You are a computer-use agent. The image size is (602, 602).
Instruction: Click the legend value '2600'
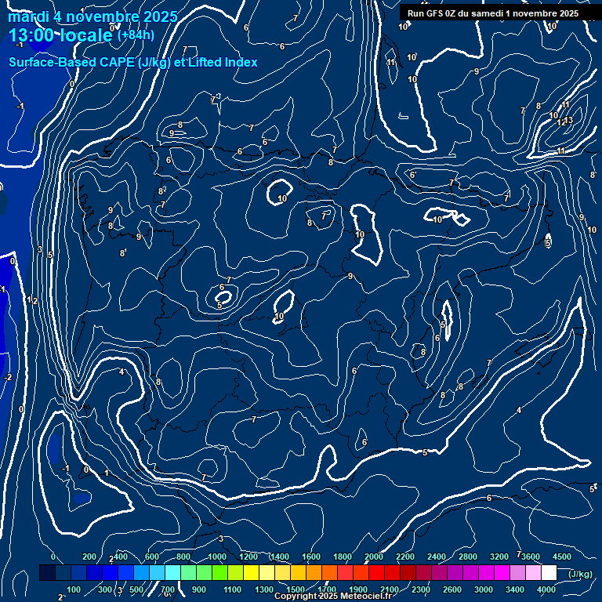(x=451, y=589)
